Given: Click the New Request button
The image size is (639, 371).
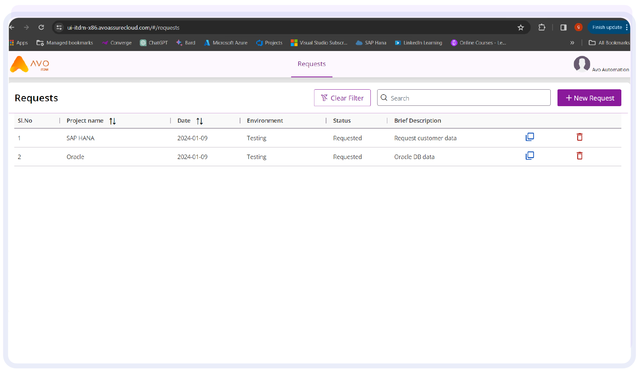Looking at the screenshot, I should pos(589,98).
